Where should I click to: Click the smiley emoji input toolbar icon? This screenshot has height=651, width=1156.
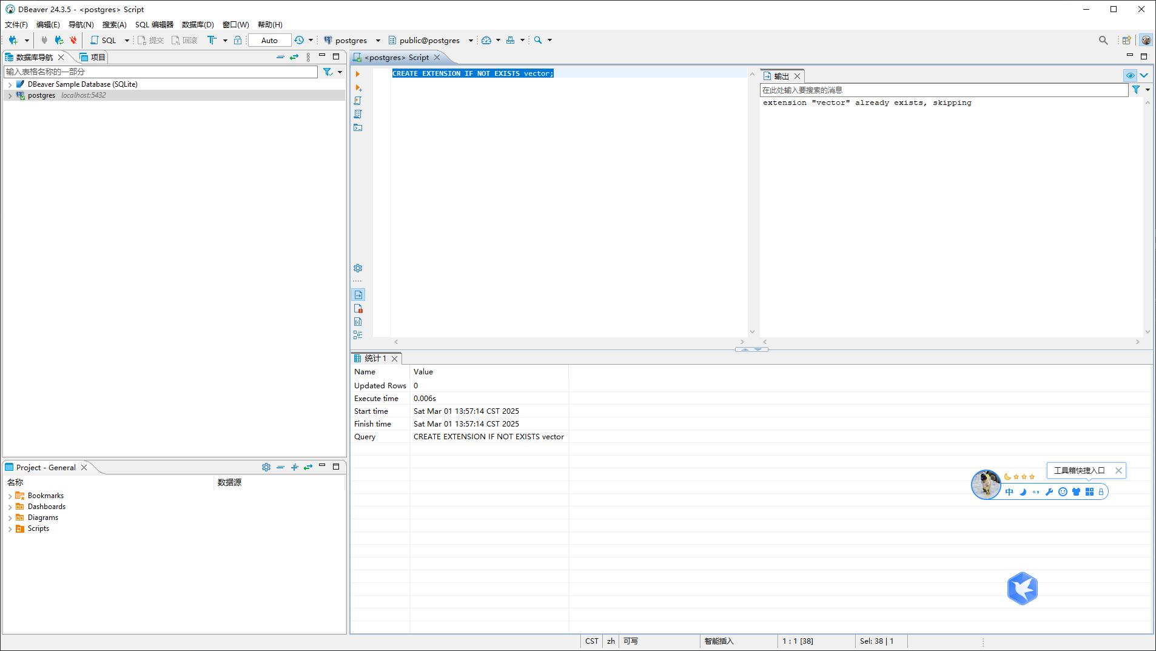(1063, 492)
